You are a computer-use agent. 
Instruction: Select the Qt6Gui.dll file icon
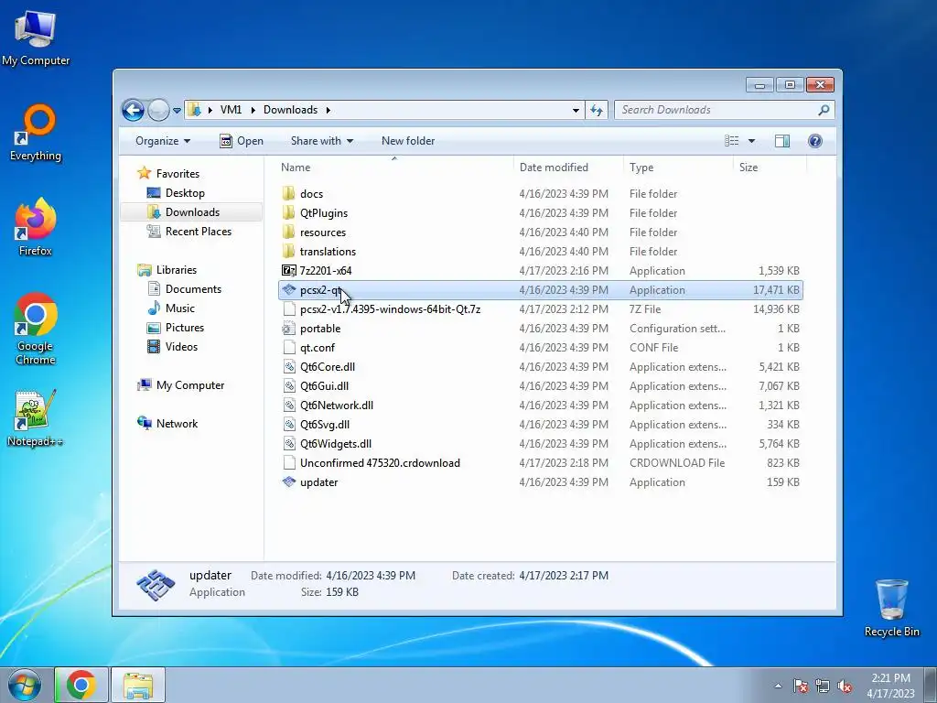[x=289, y=385]
